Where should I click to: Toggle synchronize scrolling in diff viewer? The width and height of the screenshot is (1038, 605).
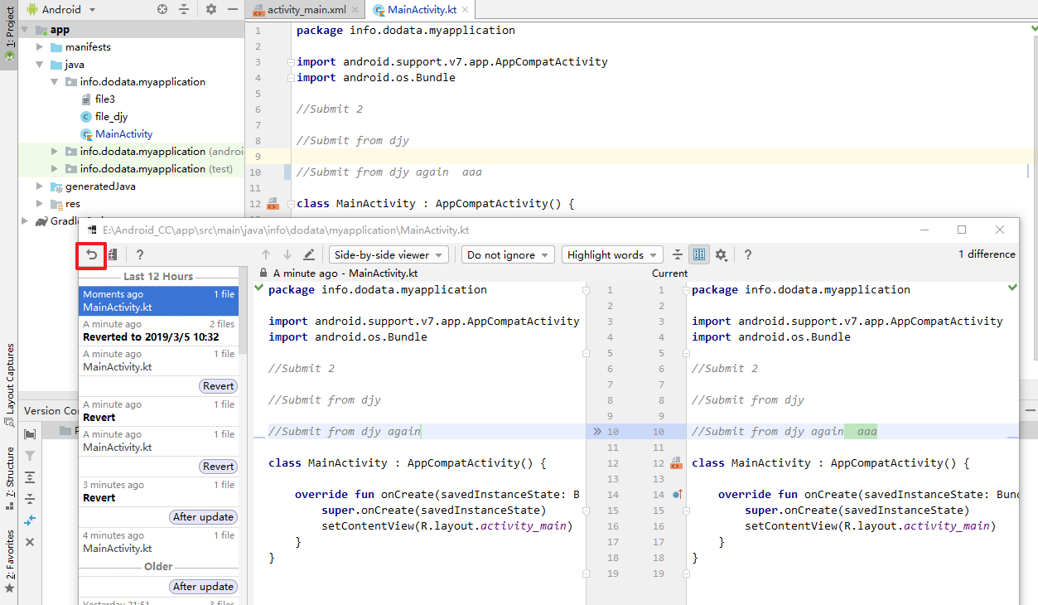pos(699,255)
